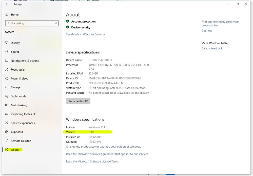Click the About info icon
Viewport: 253px width, 176px height.
[7, 150]
